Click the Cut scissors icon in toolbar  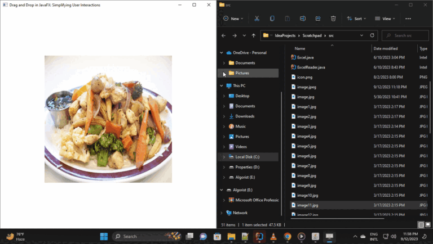coord(257,19)
